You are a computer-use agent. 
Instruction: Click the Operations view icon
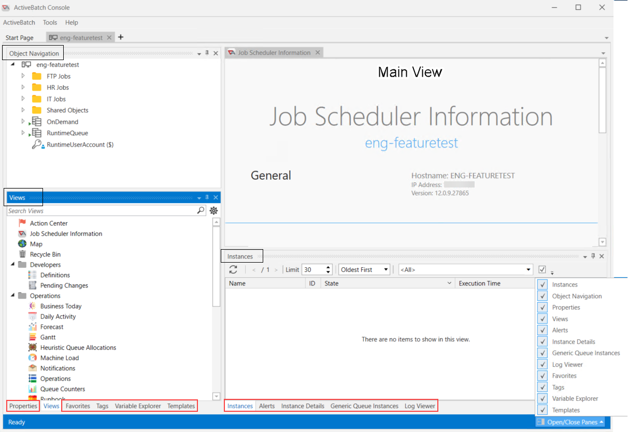[32, 379]
